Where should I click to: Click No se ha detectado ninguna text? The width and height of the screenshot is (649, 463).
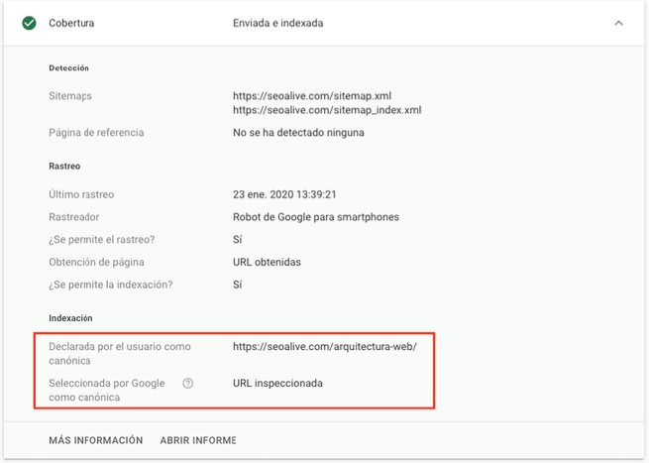coord(298,133)
